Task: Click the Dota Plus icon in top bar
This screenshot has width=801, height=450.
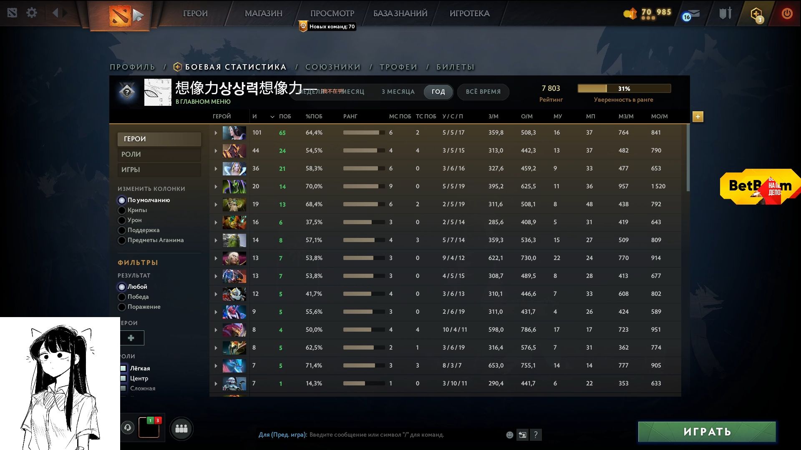Action: pos(756,14)
